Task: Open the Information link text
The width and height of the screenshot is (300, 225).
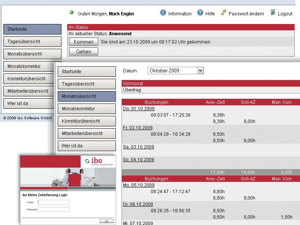Action: click(180, 14)
